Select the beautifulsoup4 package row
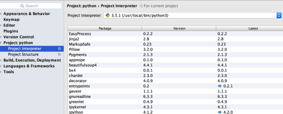Viewport: 283px width, 114px height. coord(175,65)
